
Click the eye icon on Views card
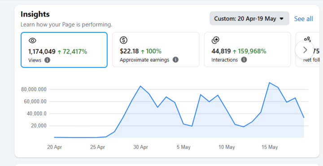coord(32,40)
